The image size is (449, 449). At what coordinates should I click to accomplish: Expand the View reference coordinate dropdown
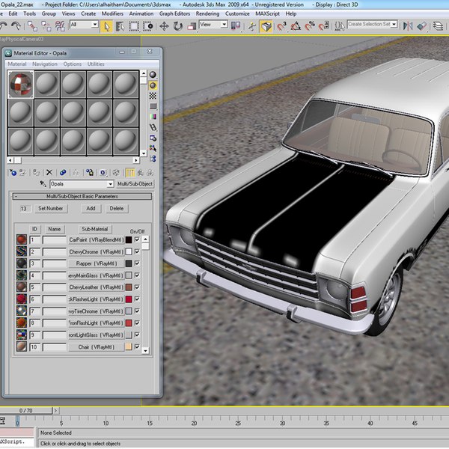point(223,25)
